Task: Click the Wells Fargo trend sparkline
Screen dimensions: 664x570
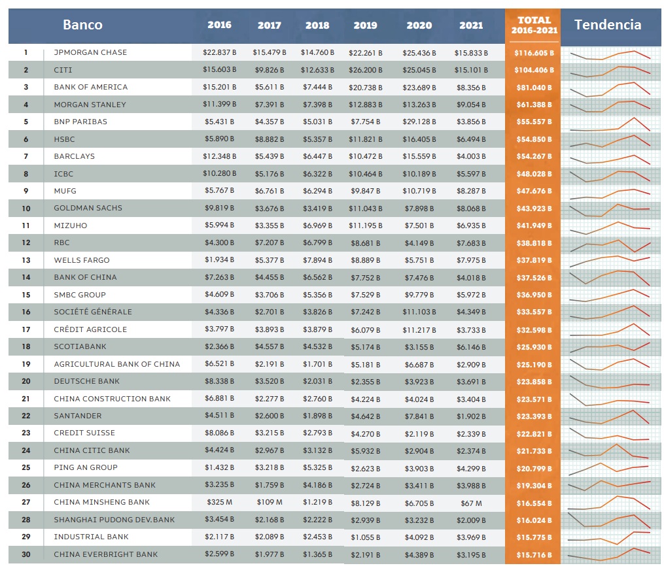Action: click(610, 261)
